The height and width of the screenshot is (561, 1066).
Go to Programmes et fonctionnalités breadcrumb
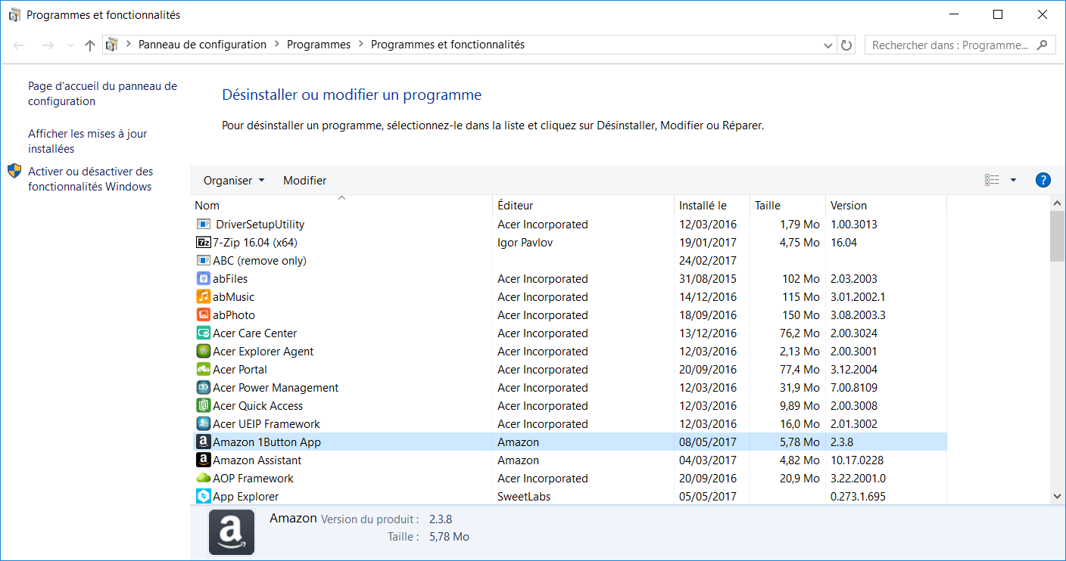447,45
